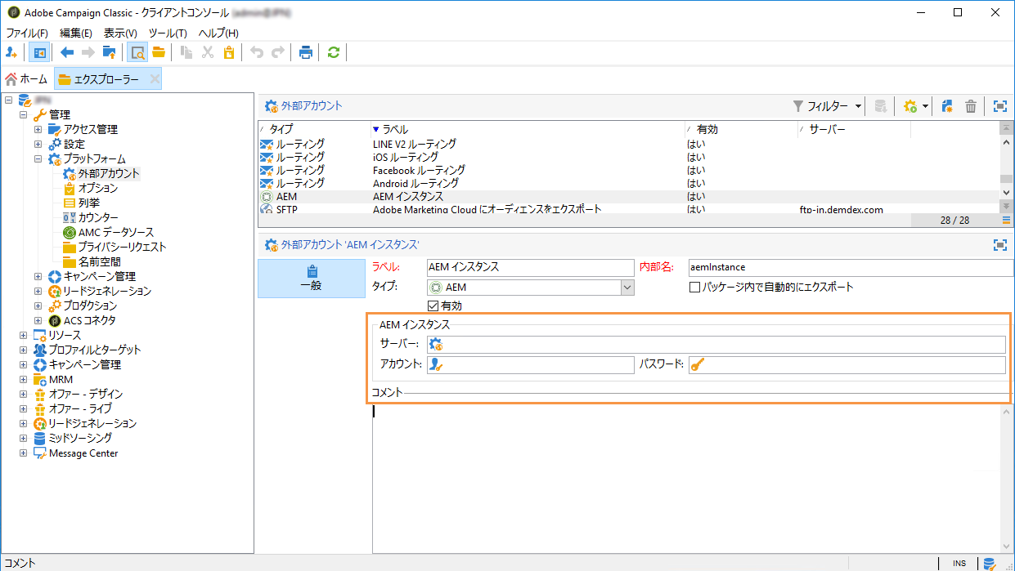Print using the printer icon
Screen dimensions: 1015x571
[x=306, y=52]
